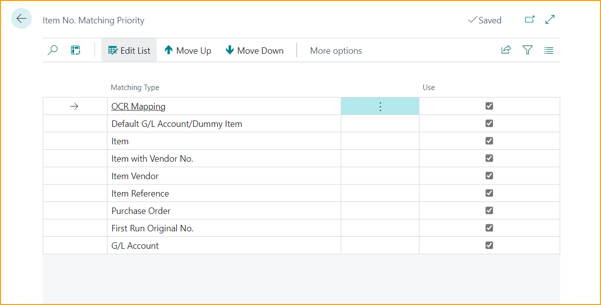Open the filter pane funnel icon
Image resolution: width=601 pixels, height=305 pixels.
point(527,50)
